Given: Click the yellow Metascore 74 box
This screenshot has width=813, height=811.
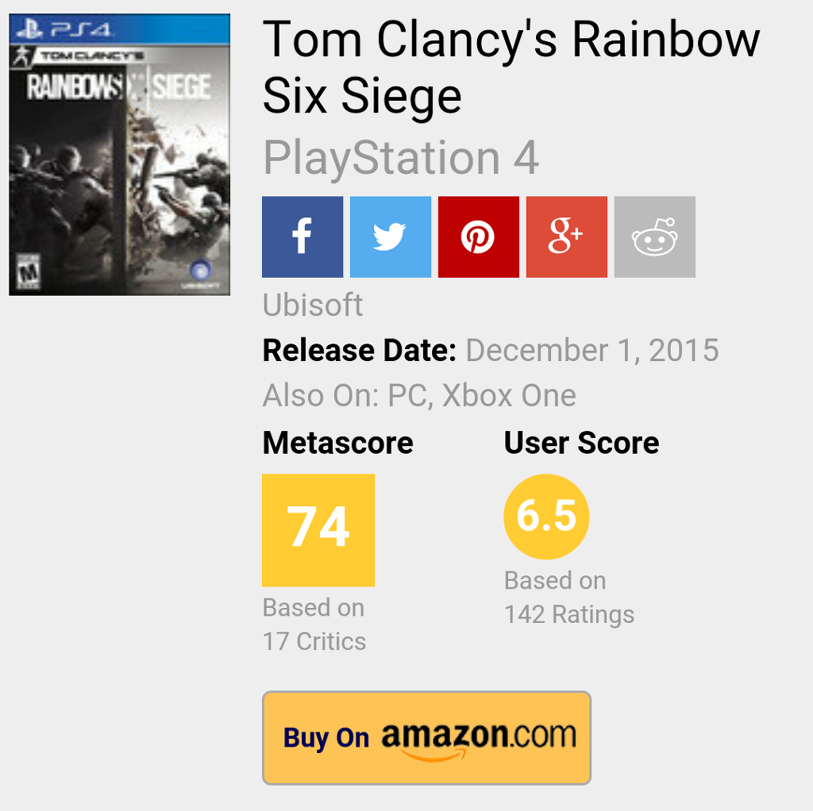Looking at the screenshot, I should 318,529.
